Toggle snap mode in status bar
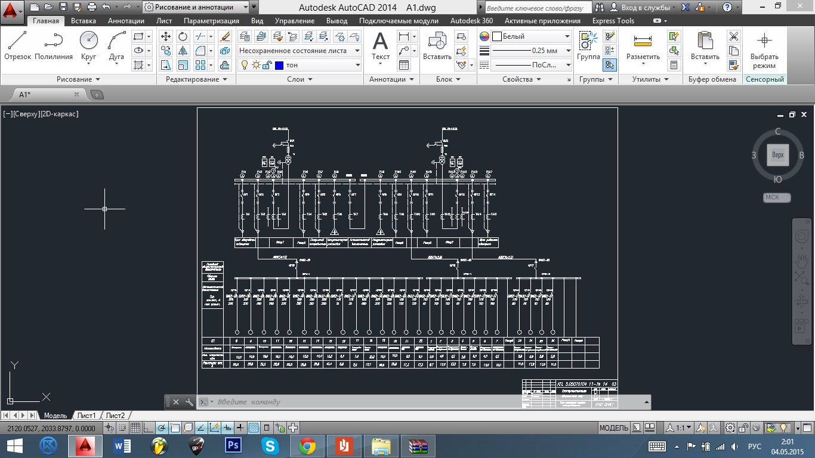This screenshot has height=458, width=815. 122,428
